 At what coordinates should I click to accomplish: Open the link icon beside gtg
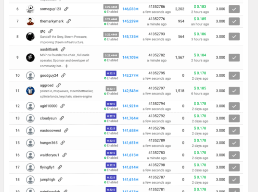51,31
